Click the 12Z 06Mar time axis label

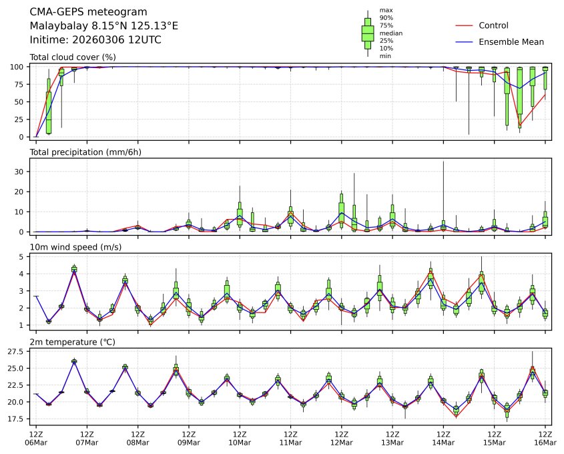point(36,439)
